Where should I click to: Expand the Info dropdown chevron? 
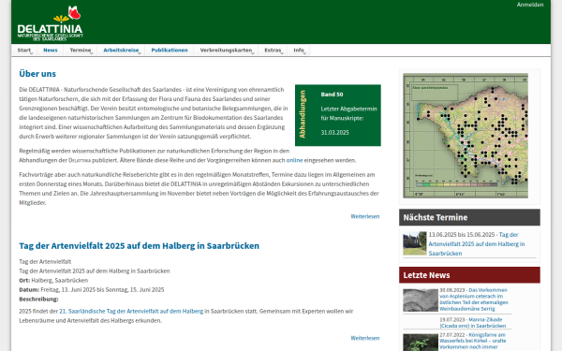pyautogui.click(x=304, y=52)
